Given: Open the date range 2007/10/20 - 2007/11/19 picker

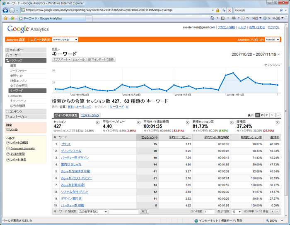Looking at the screenshot, I should pyautogui.click(x=256, y=55).
